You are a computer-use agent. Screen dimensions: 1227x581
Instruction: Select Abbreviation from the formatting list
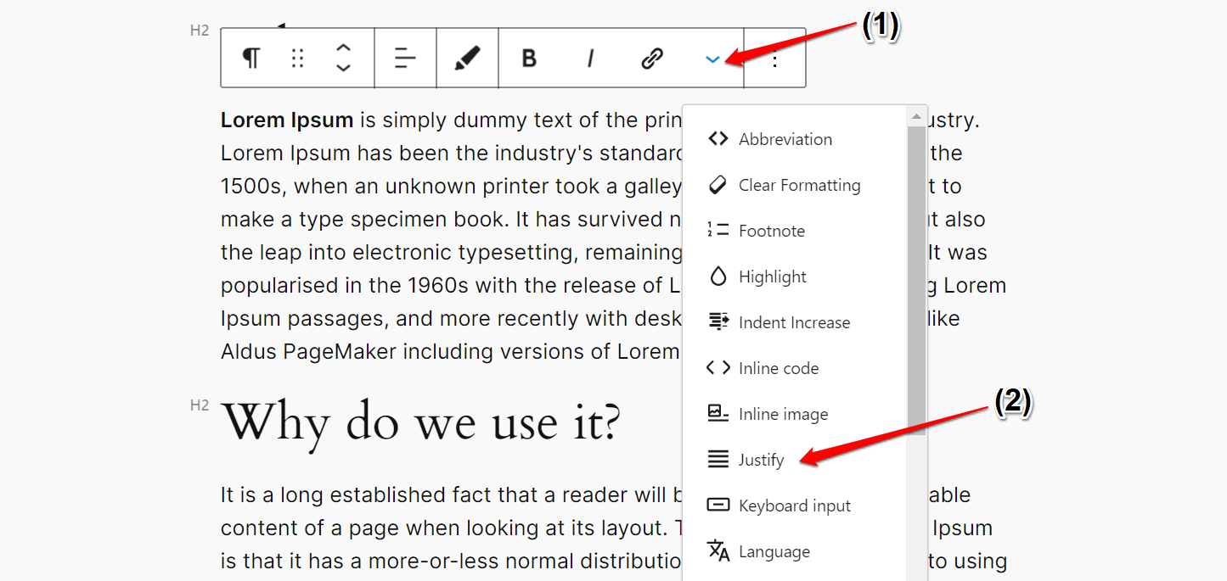785,138
